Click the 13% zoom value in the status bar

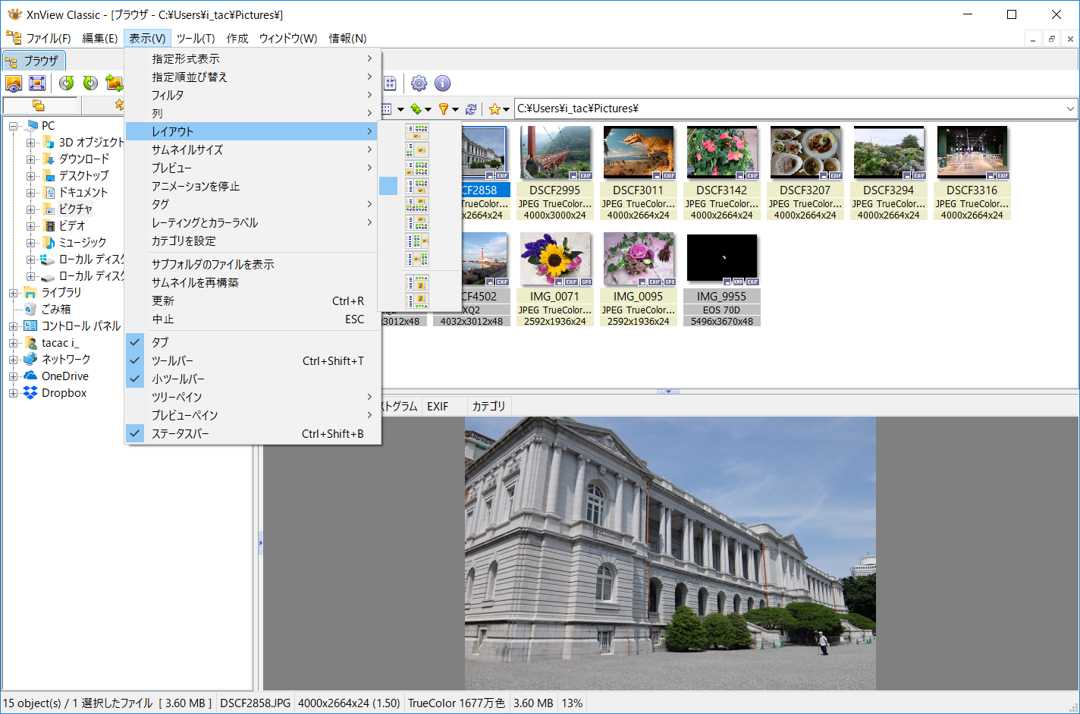click(x=573, y=703)
